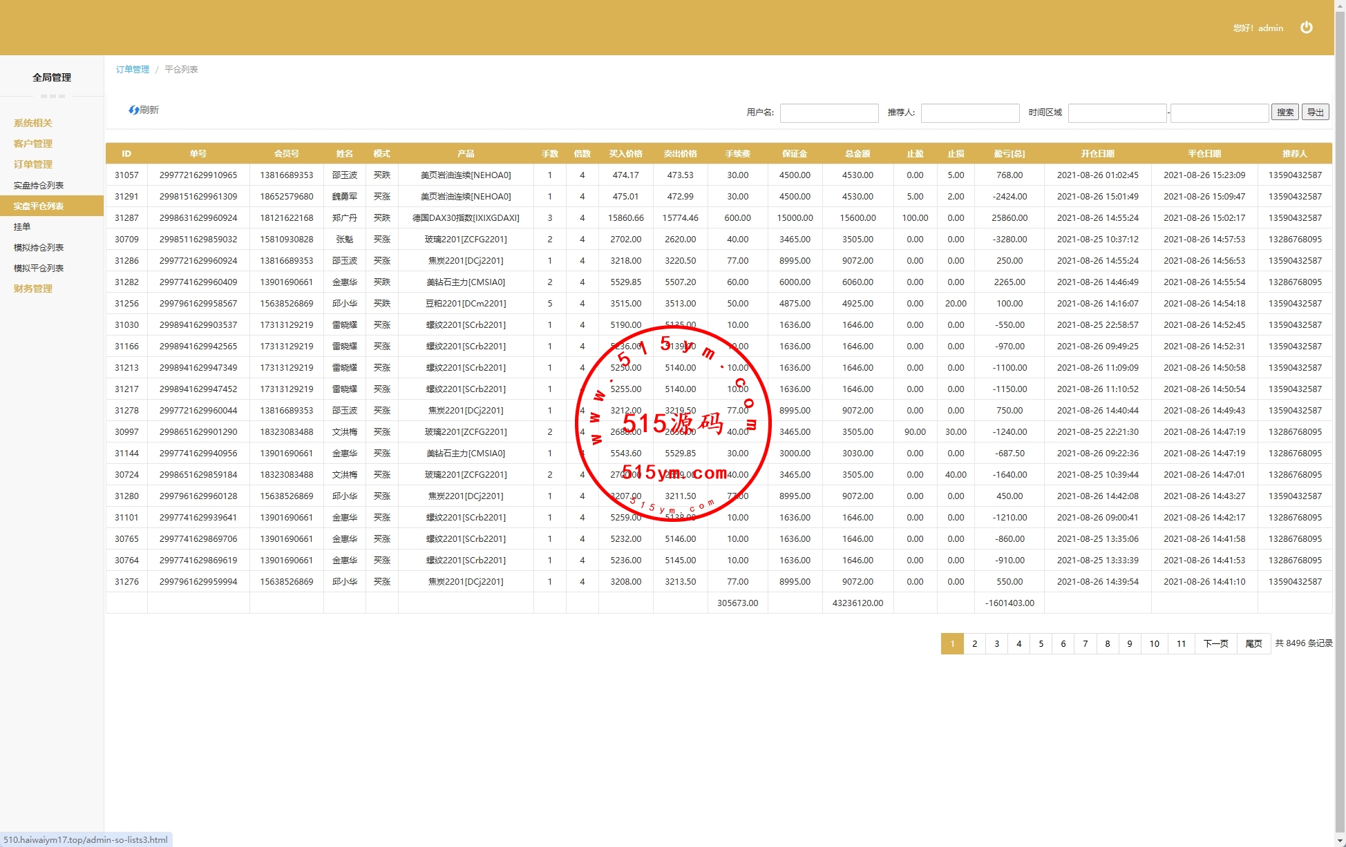1346x847 pixels.
Task: Focus the 推荐人 input field
Action: 969,113
